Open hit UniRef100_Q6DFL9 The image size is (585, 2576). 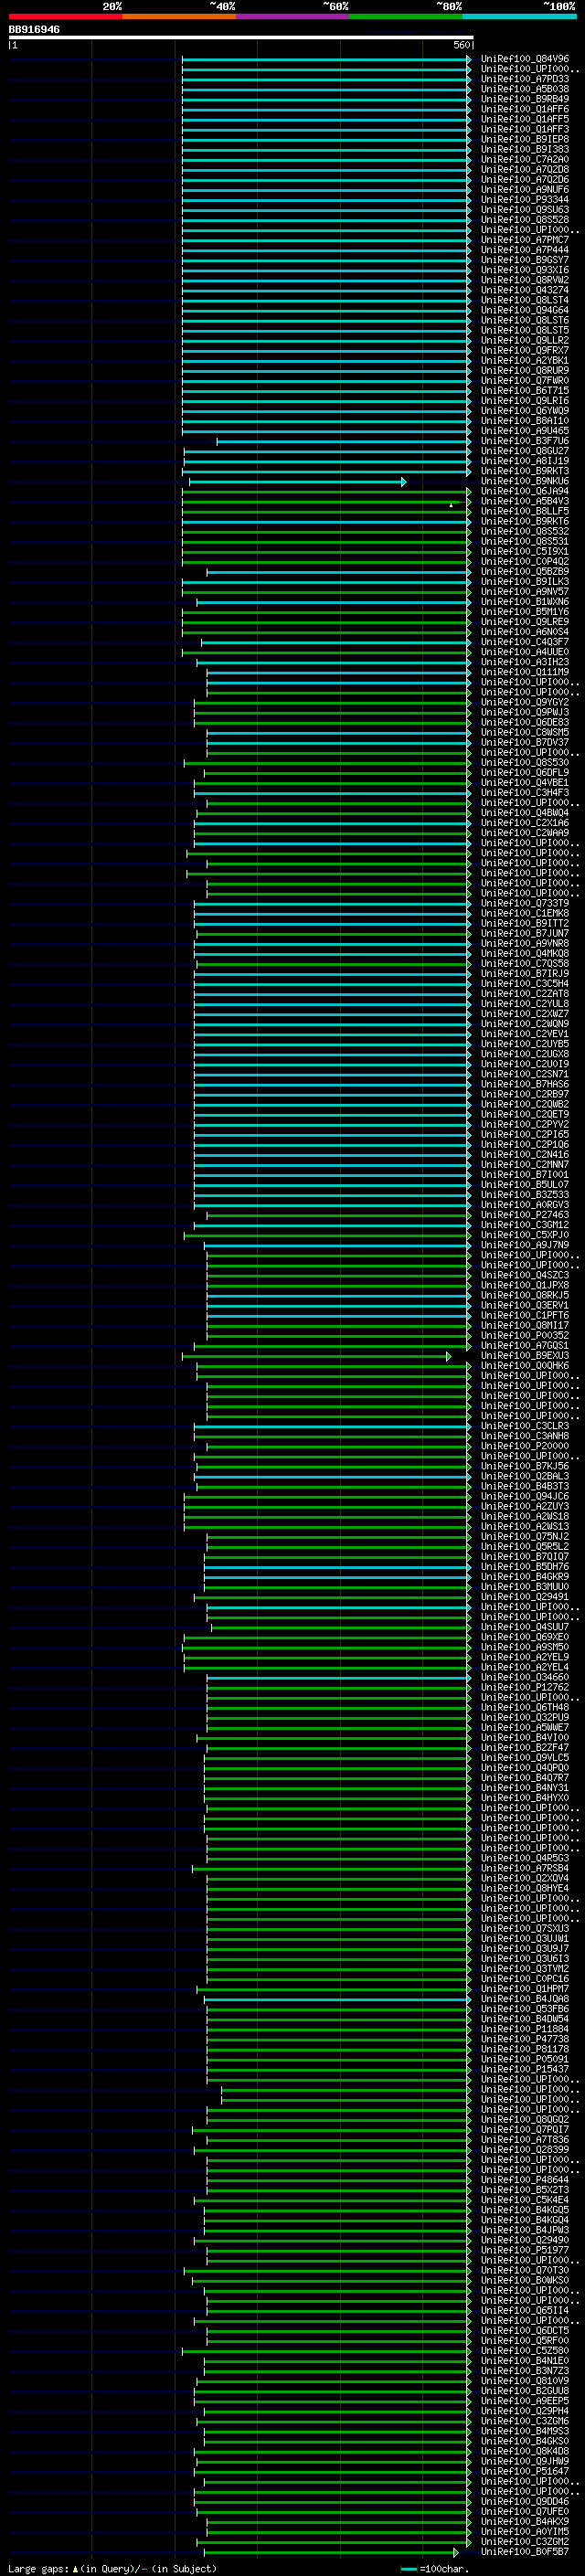pos(525,772)
